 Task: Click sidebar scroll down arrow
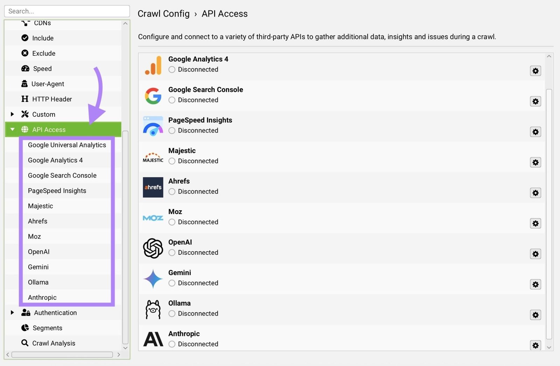(125, 348)
